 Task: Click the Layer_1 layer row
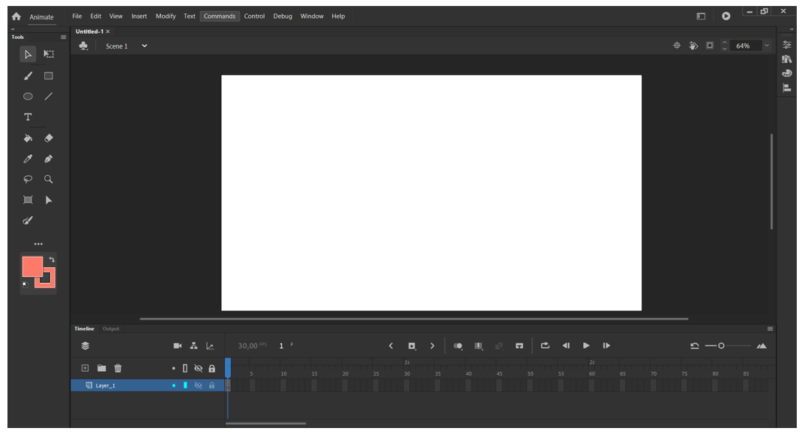point(148,385)
